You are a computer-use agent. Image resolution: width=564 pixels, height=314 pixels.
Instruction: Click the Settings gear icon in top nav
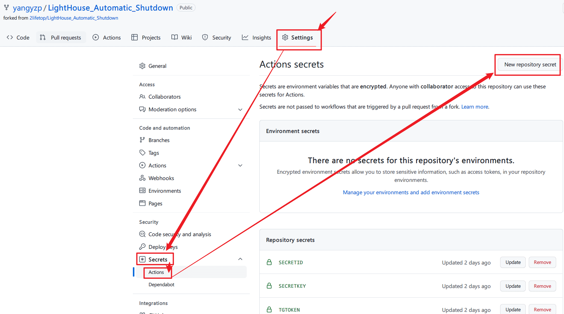285,37
